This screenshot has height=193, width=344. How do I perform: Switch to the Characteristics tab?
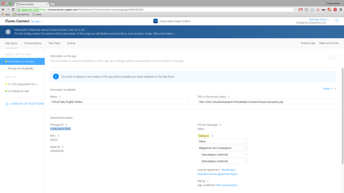[x=32, y=43]
